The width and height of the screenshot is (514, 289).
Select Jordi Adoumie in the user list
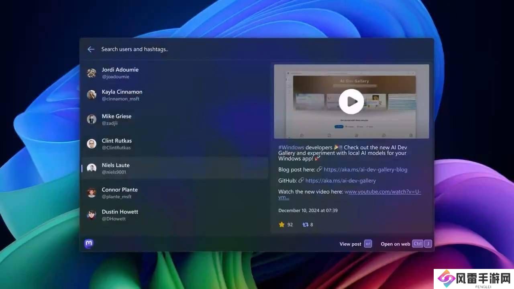point(175,73)
